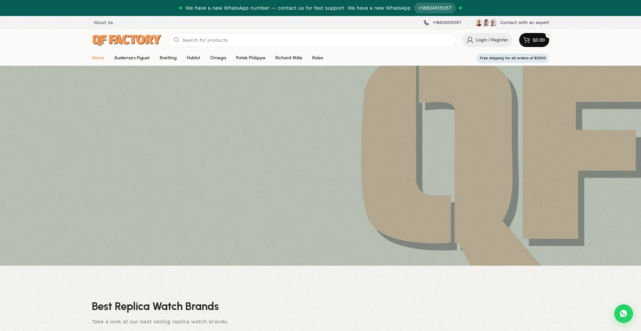Click Contact with an expert
This screenshot has width=641, height=331.
pos(524,23)
